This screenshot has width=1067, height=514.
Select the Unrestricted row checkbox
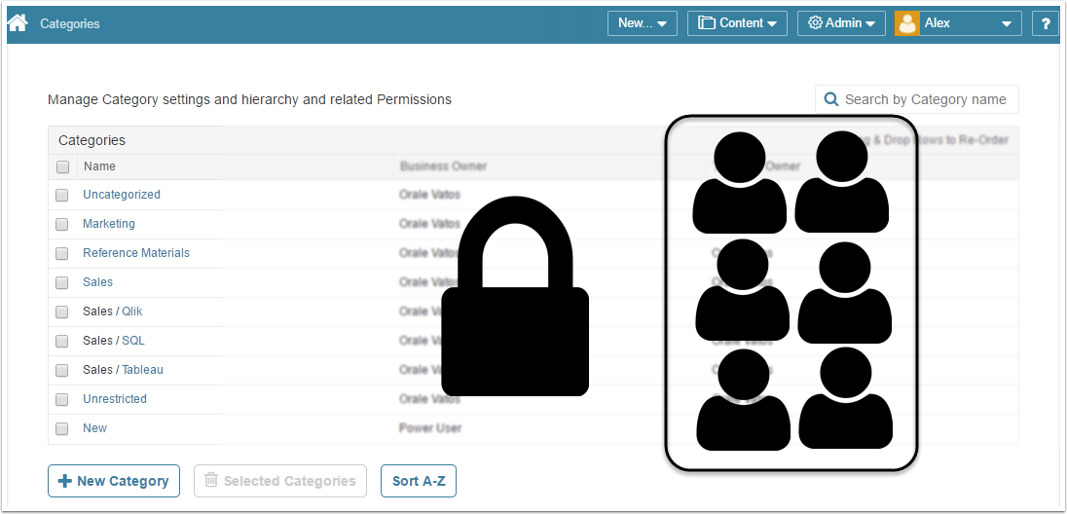[62, 399]
